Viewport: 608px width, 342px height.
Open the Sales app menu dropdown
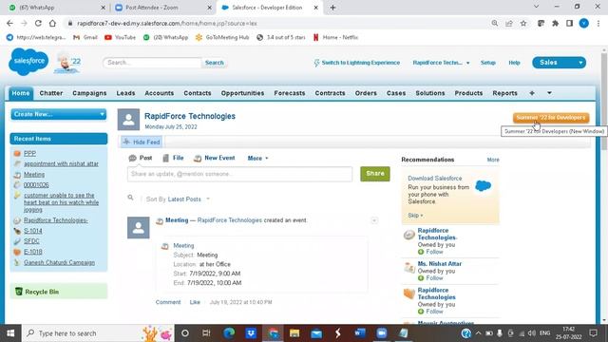pos(559,63)
